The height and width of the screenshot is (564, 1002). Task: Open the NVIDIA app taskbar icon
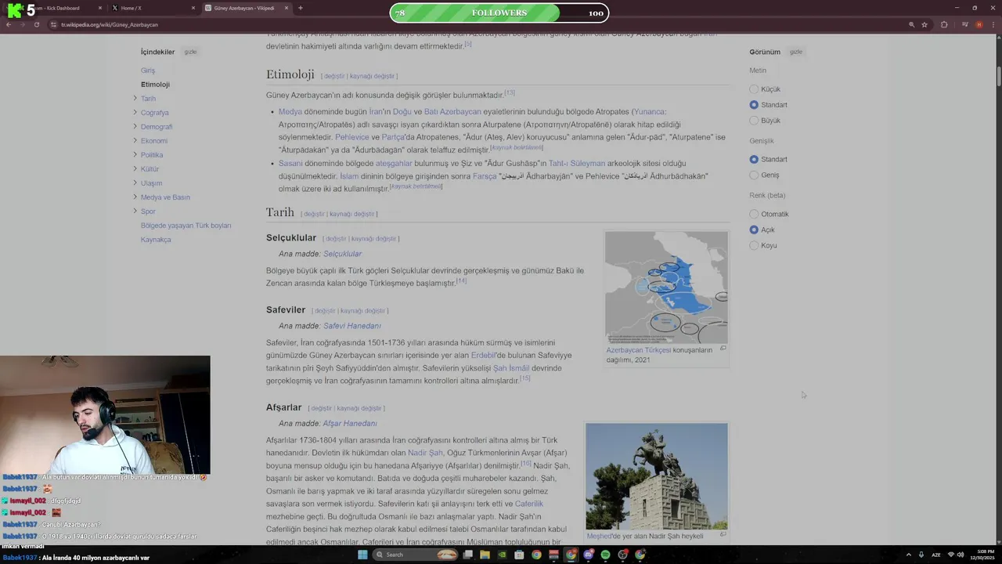[x=502, y=555]
